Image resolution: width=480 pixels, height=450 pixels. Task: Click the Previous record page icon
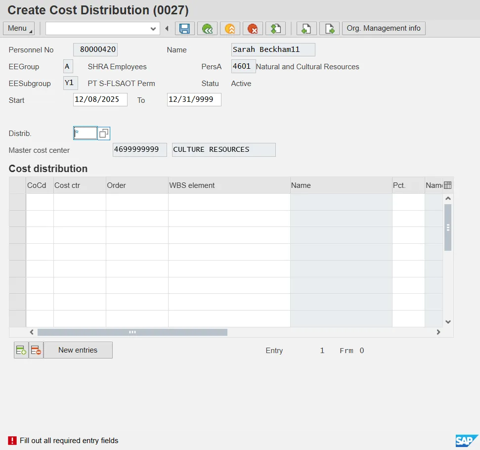[x=306, y=29]
